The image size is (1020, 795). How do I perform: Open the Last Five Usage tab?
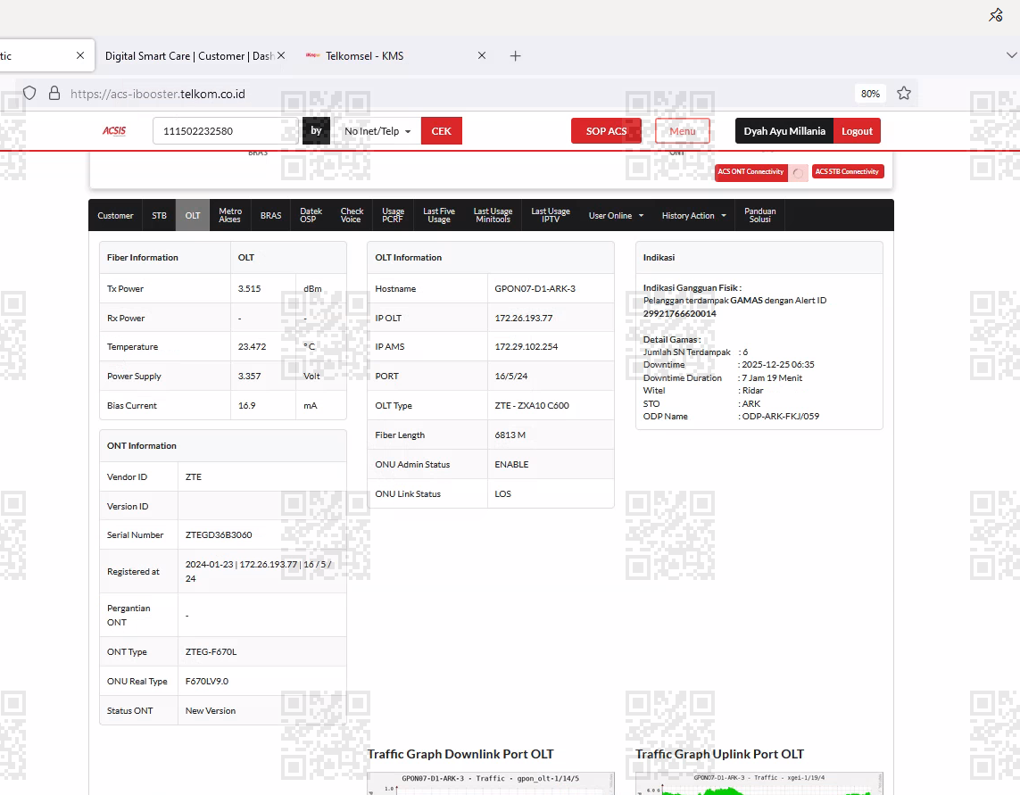(x=438, y=215)
